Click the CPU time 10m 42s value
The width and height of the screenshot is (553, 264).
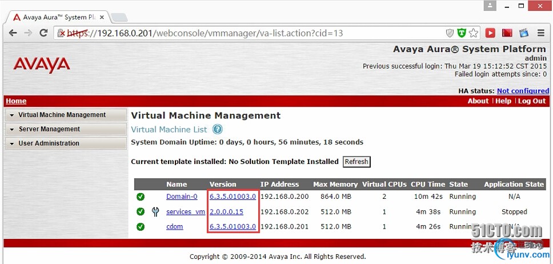pos(427,197)
